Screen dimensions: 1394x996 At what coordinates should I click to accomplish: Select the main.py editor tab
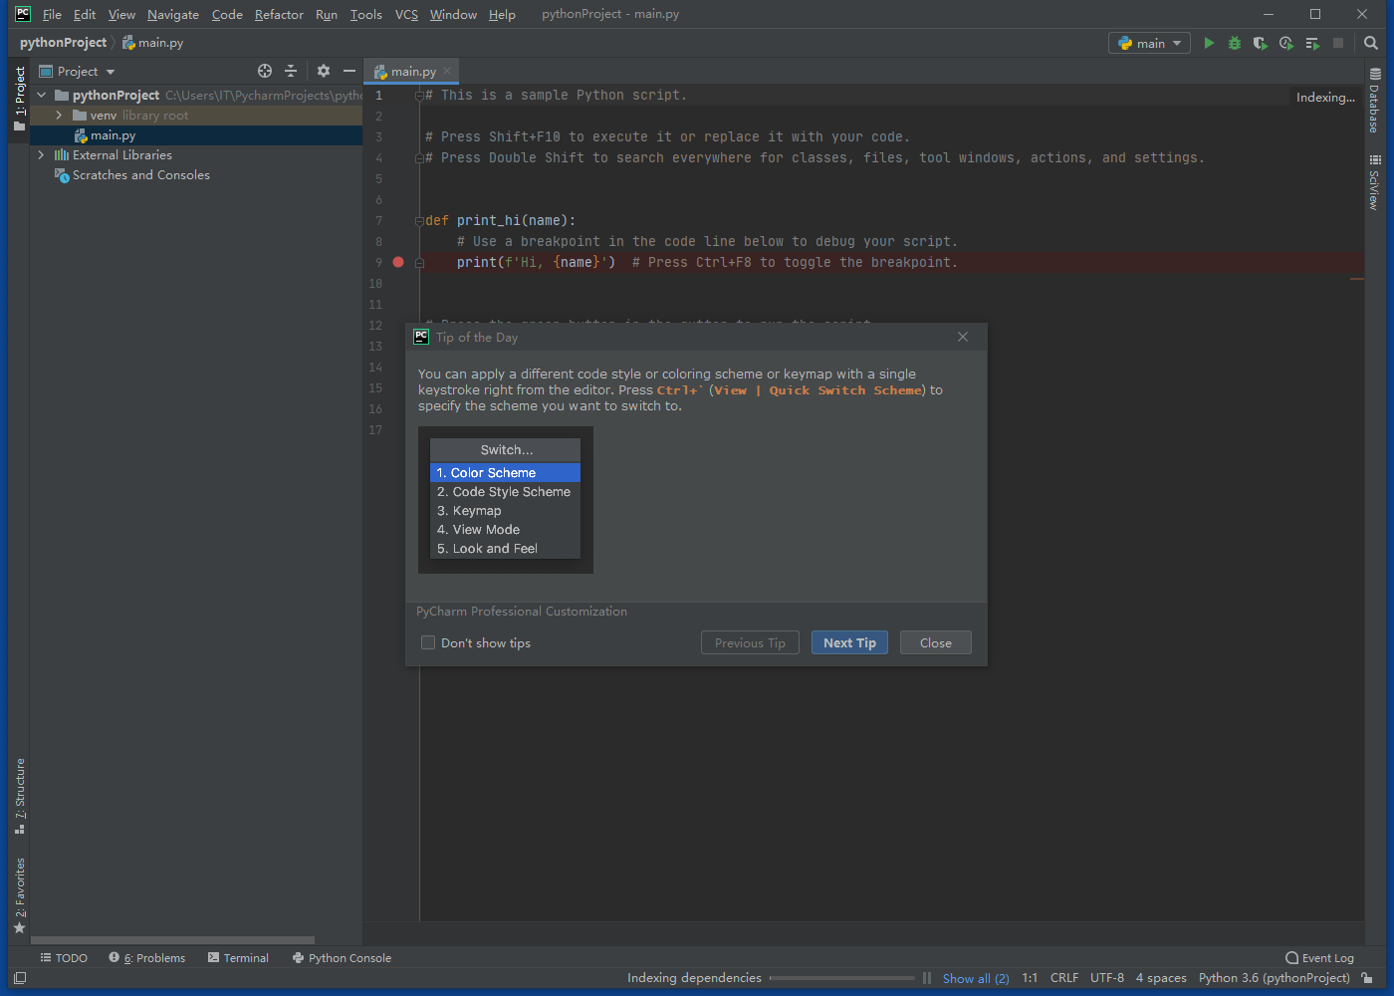[x=409, y=71]
